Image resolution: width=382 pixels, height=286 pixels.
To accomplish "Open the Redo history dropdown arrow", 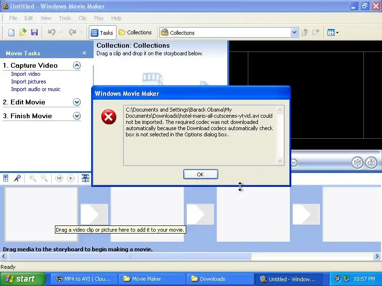I will point(81,32).
